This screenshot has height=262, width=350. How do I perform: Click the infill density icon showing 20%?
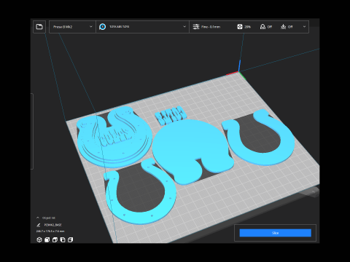coord(240,27)
